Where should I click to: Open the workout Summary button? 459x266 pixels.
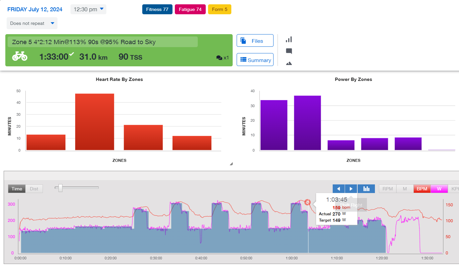(x=255, y=60)
